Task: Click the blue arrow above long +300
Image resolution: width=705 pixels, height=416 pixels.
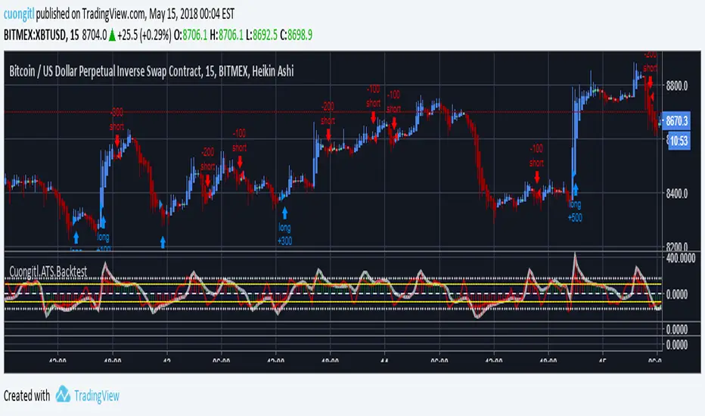Action: point(284,213)
